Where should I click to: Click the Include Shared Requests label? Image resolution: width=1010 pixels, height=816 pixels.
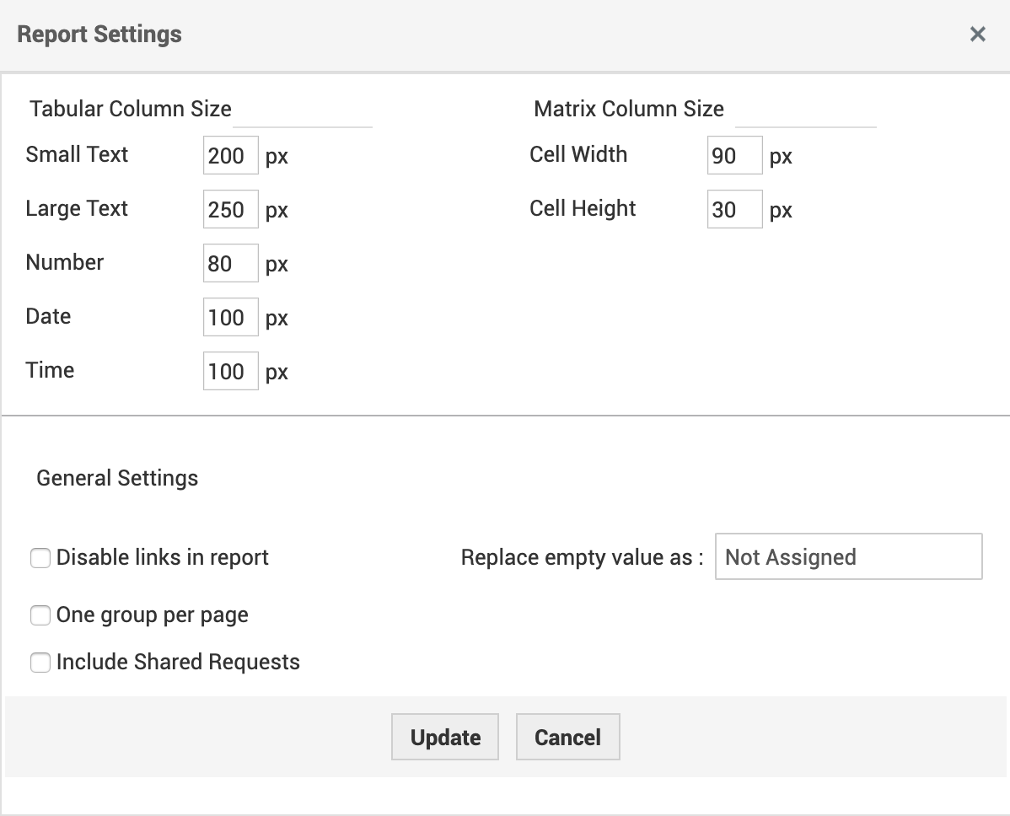178,663
